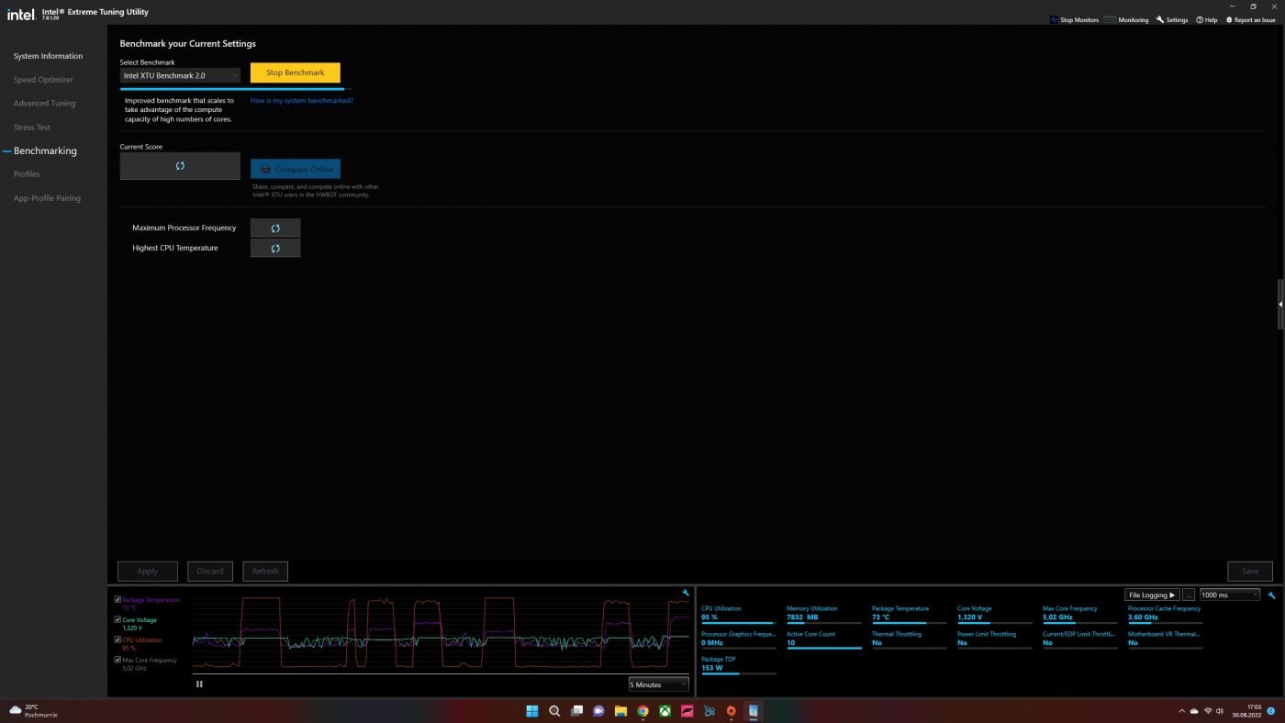Click the Stop Monitors icon in header

[1054, 19]
